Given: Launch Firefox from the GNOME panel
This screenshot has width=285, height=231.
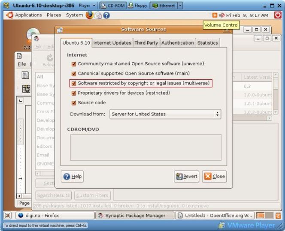Looking at the screenshot, I should coord(90,15).
